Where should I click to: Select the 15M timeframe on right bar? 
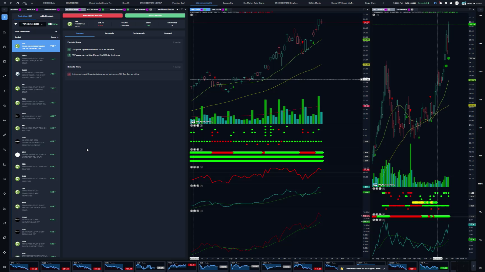click(480, 72)
